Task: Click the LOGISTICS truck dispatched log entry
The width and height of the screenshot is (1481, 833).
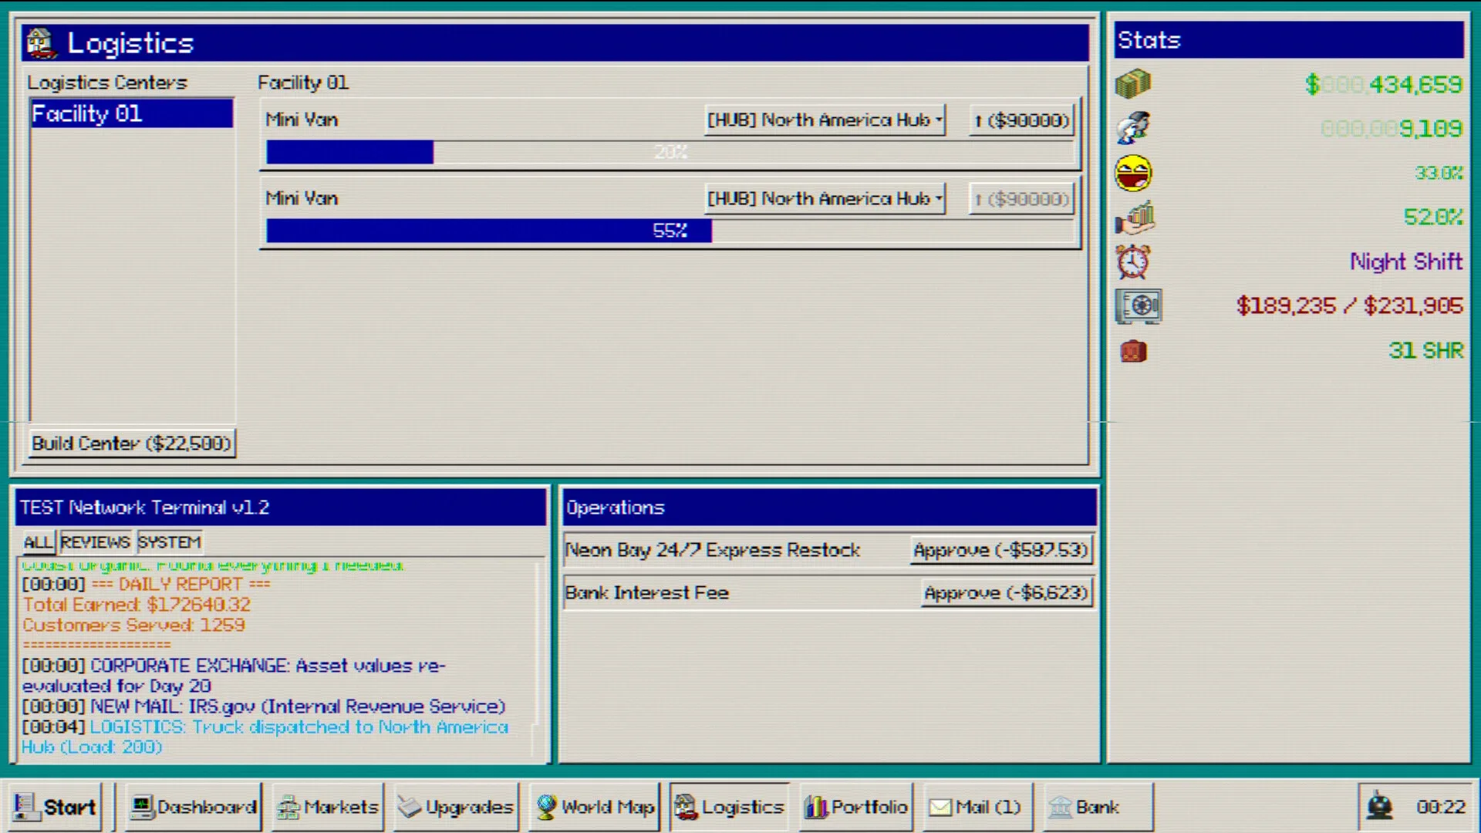Action: point(265,737)
